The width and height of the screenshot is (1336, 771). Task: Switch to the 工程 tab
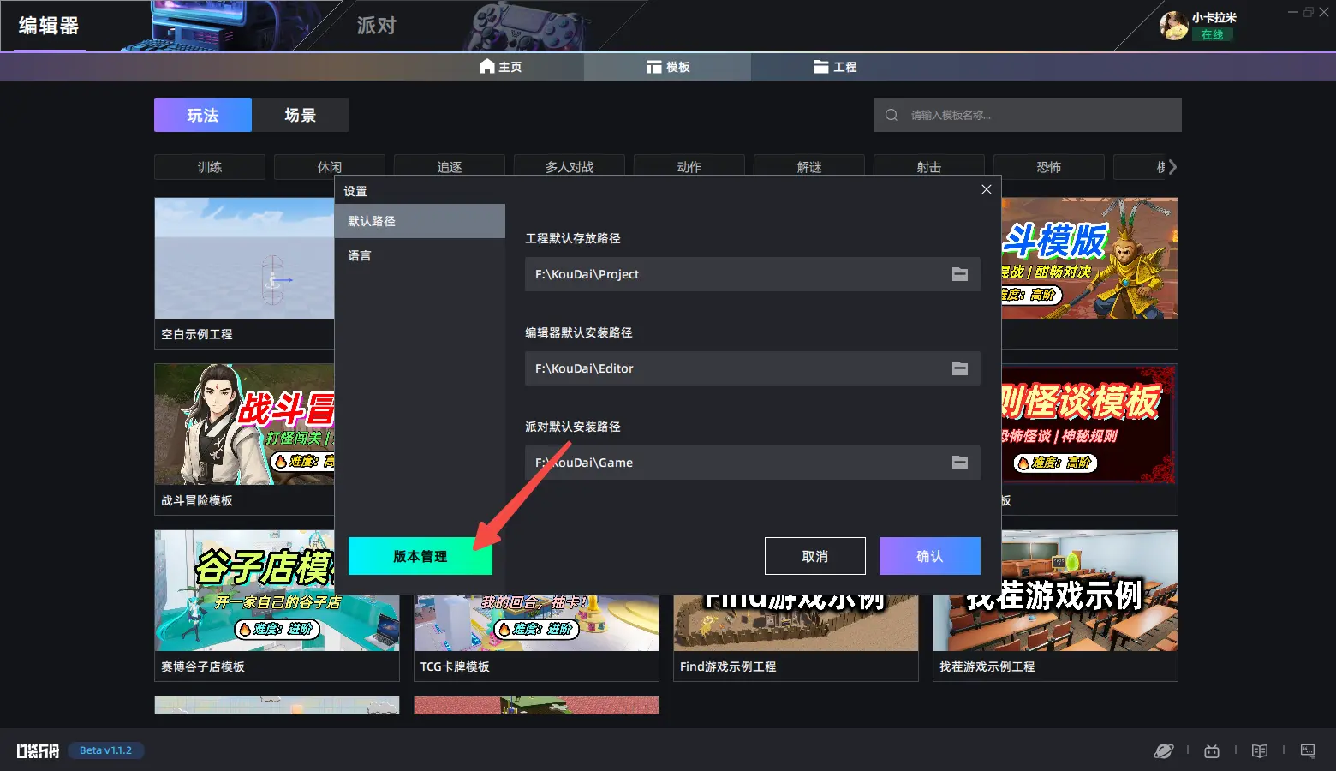point(835,67)
